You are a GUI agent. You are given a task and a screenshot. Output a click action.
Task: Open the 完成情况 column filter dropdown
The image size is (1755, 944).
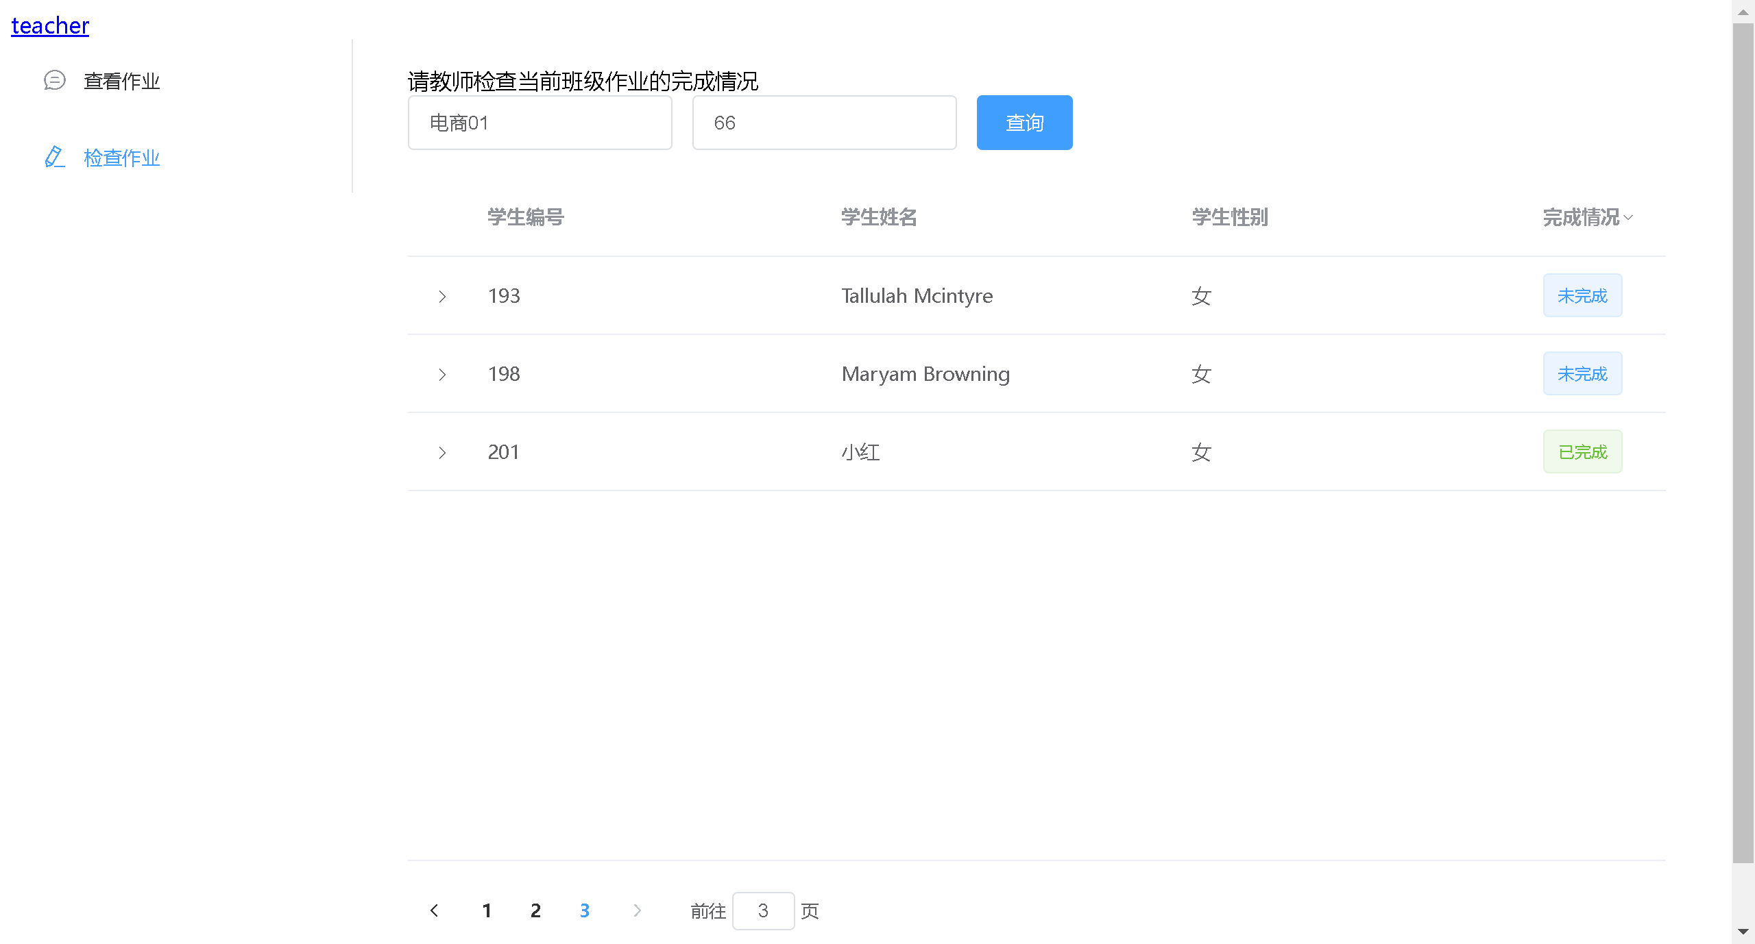tap(1628, 218)
